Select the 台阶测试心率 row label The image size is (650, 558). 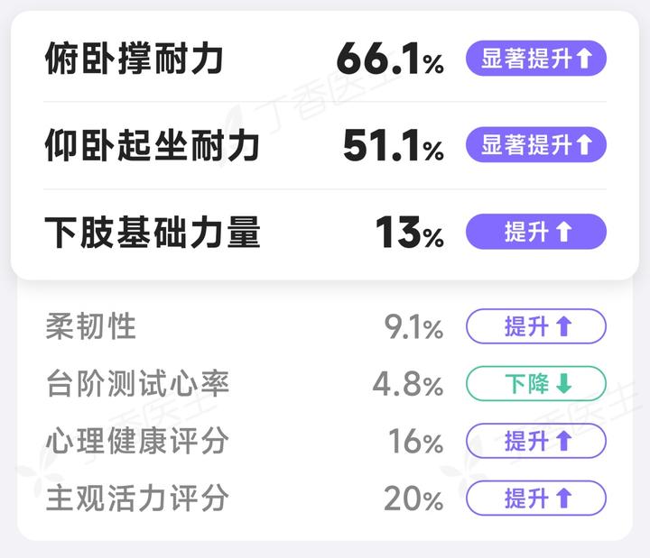point(137,383)
